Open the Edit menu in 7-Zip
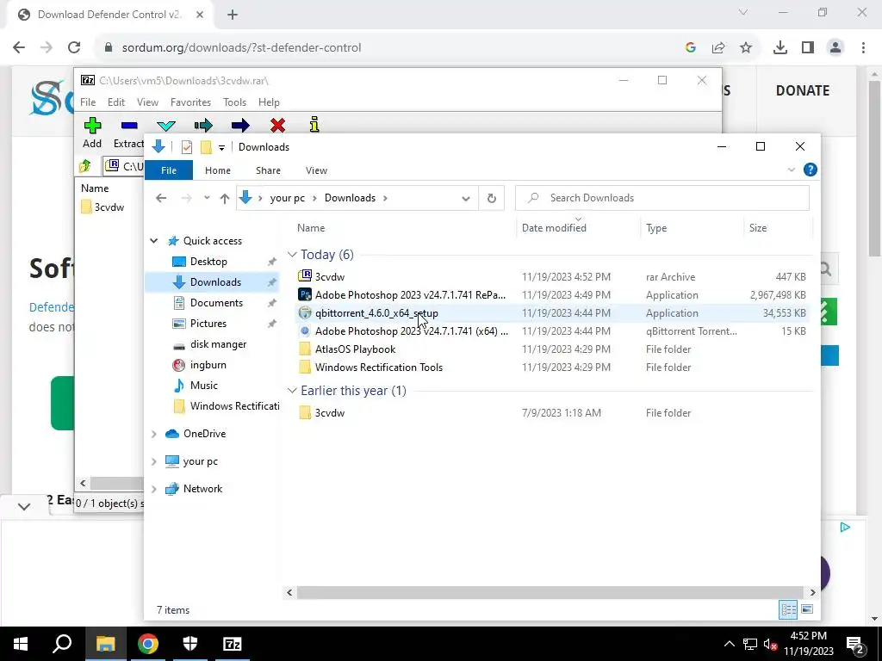882x661 pixels. [x=116, y=102]
